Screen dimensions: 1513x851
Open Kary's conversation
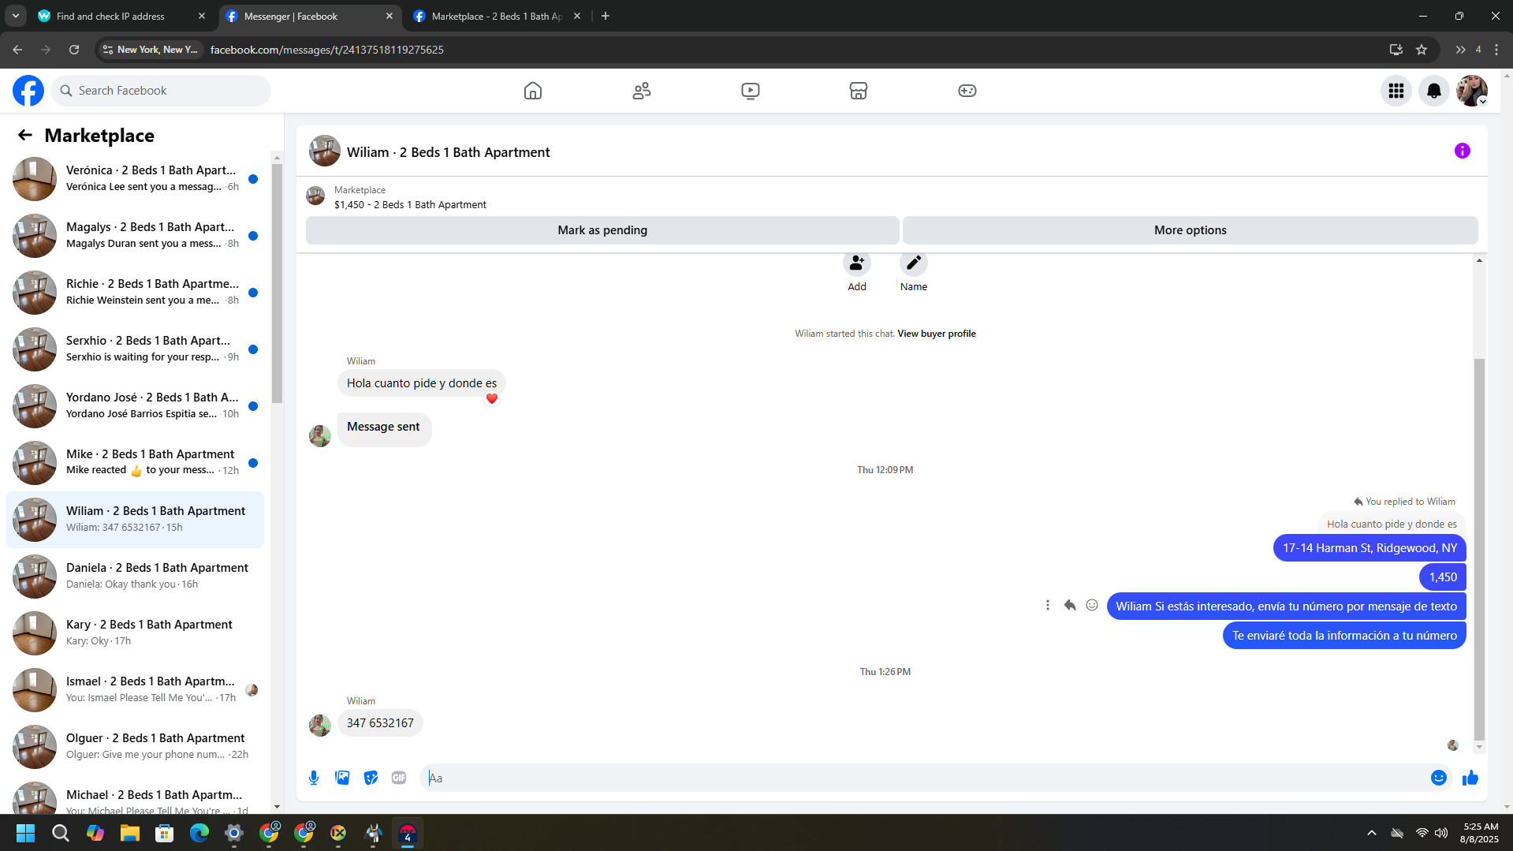(x=136, y=633)
